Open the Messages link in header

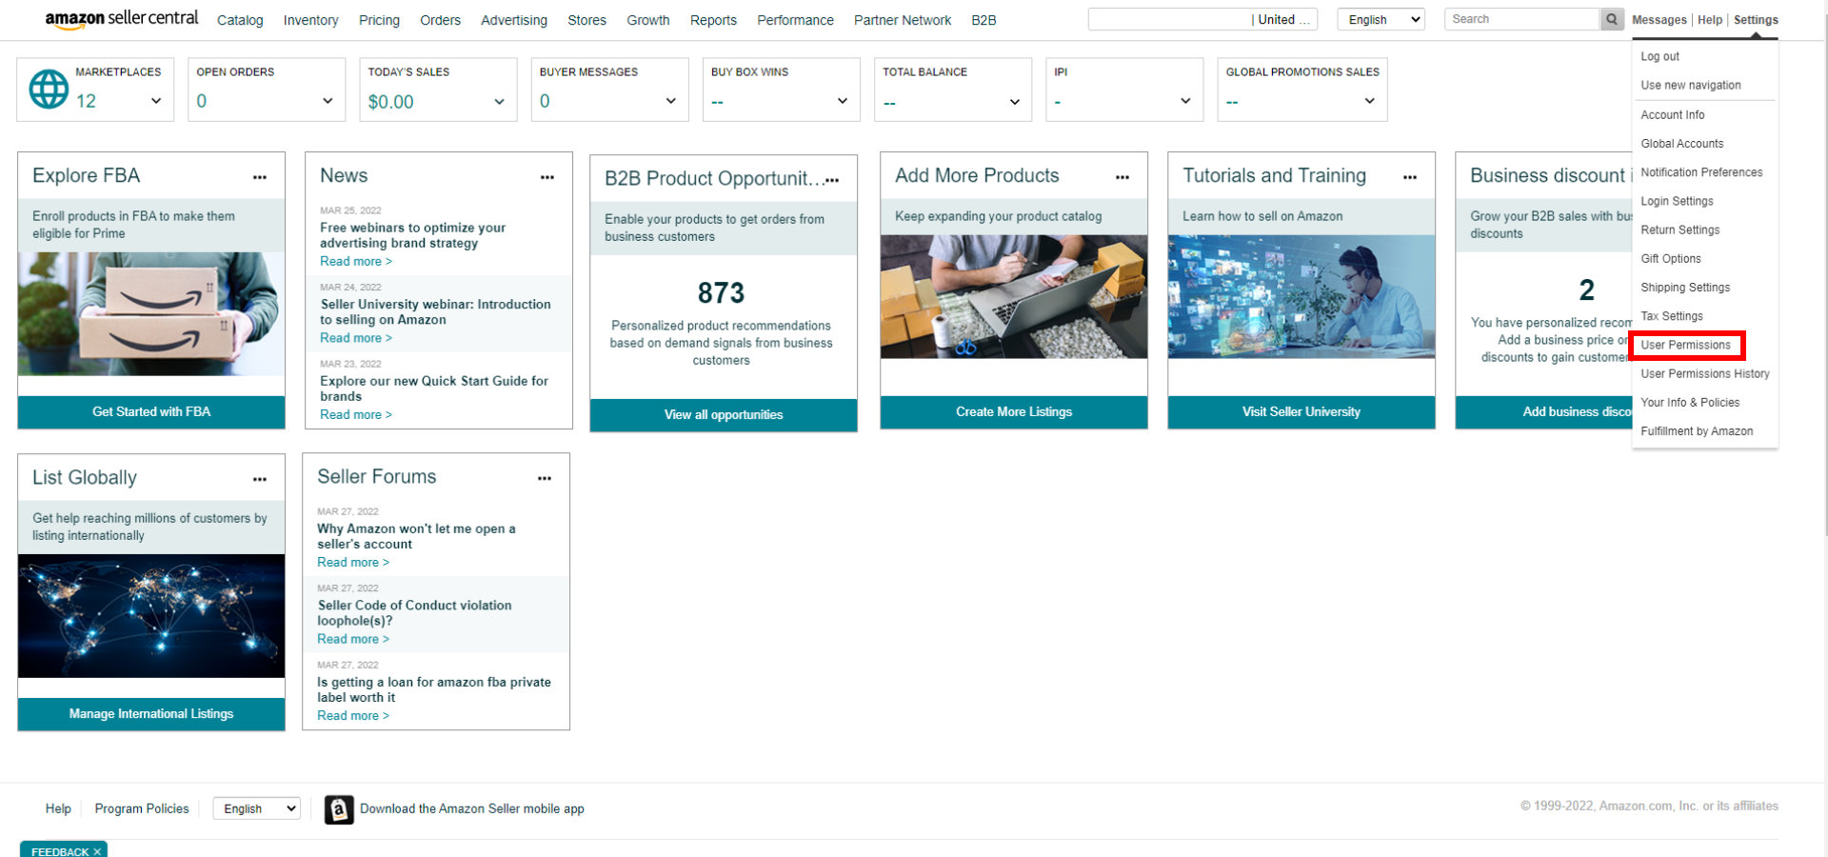click(x=1659, y=20)
